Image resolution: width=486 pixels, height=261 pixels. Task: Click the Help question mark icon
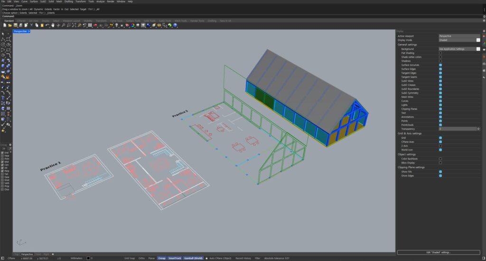click(175, 25)
